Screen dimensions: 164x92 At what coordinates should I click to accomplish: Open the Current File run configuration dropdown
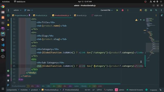(x=107, y=10)
